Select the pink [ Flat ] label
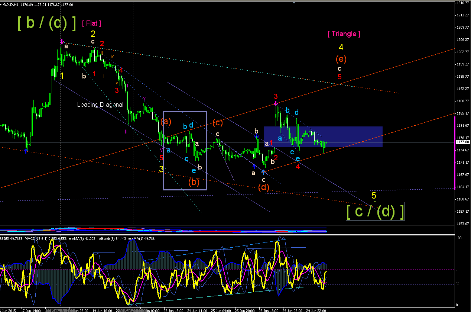The width and height of the screenshot is (471, 312). pyautogui.click(x=91, y=23)
